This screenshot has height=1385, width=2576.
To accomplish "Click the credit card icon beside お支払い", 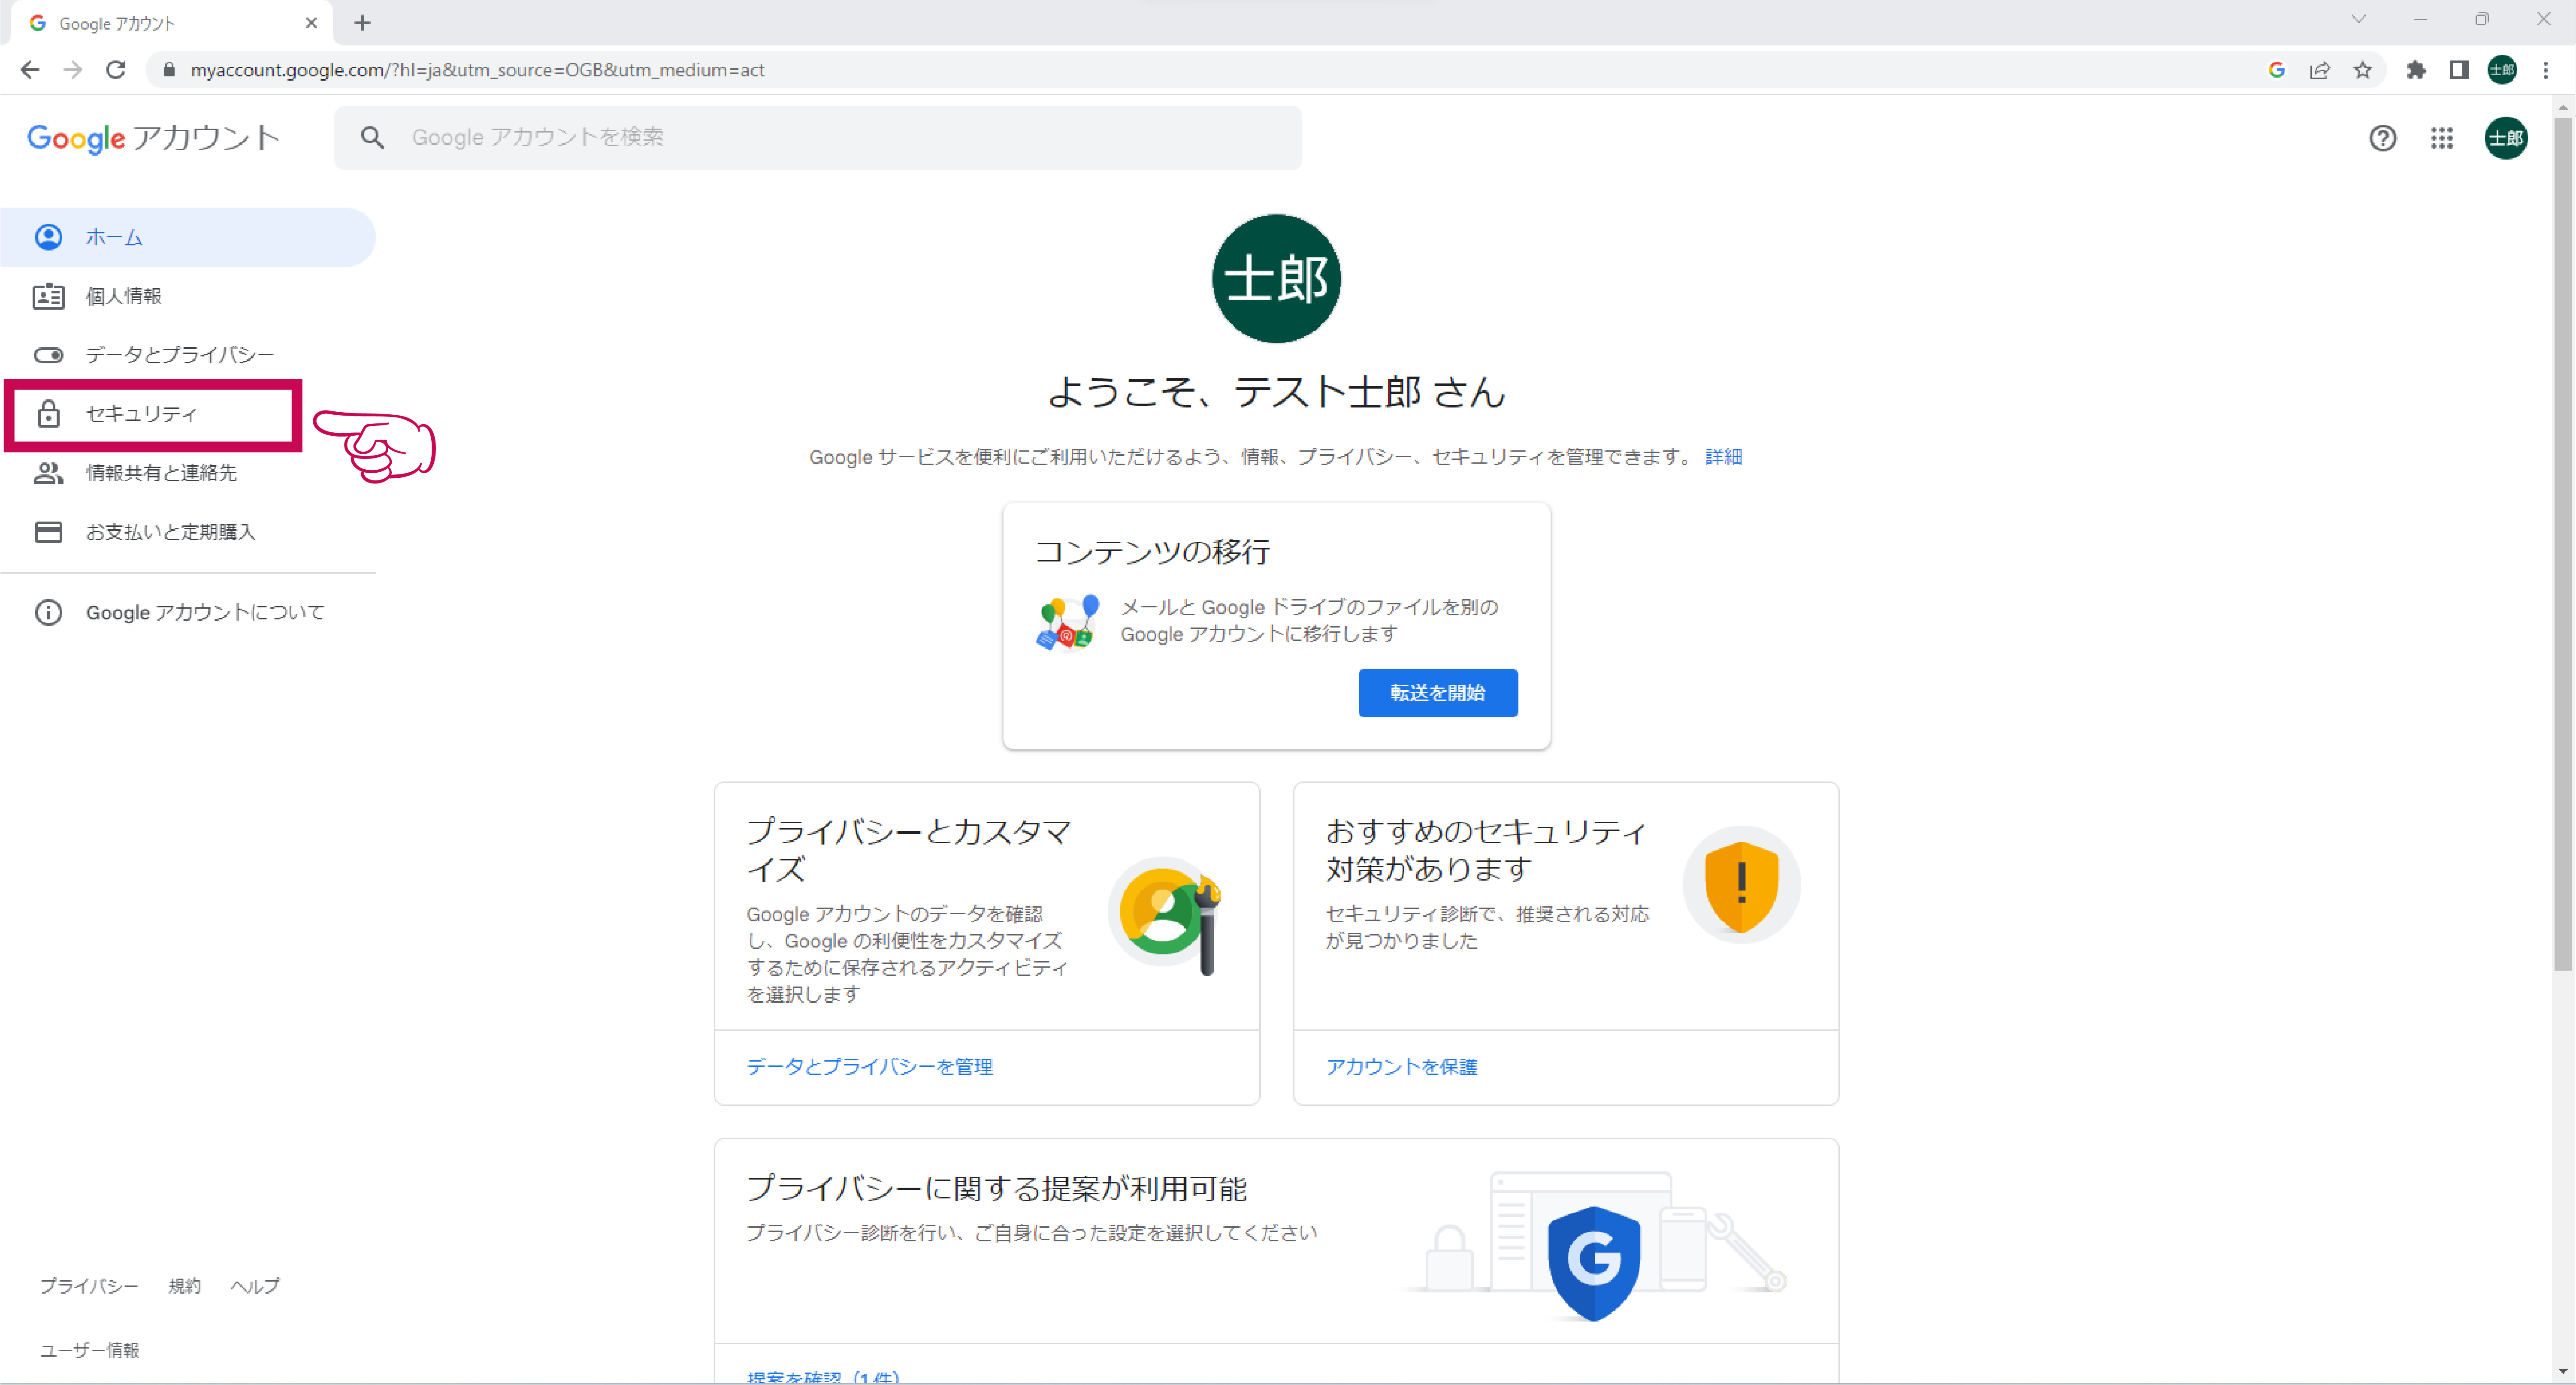I will pyautogui.click(x=48, y=532).
